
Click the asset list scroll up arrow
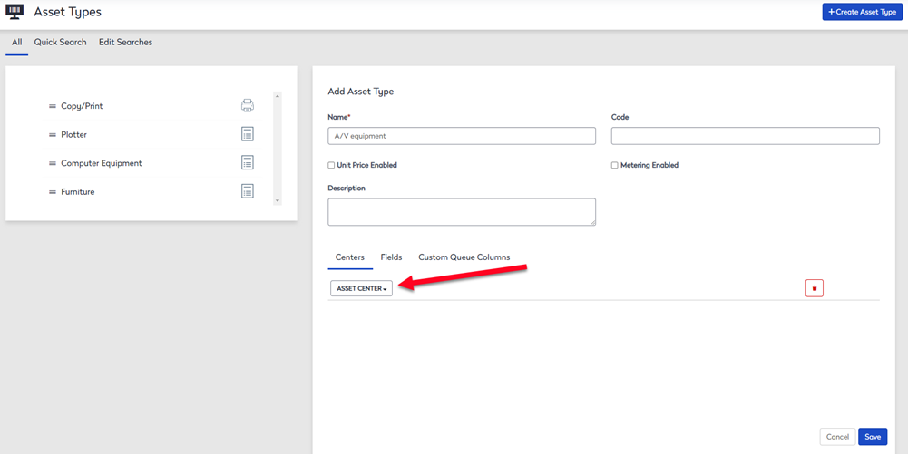point(278,95)
